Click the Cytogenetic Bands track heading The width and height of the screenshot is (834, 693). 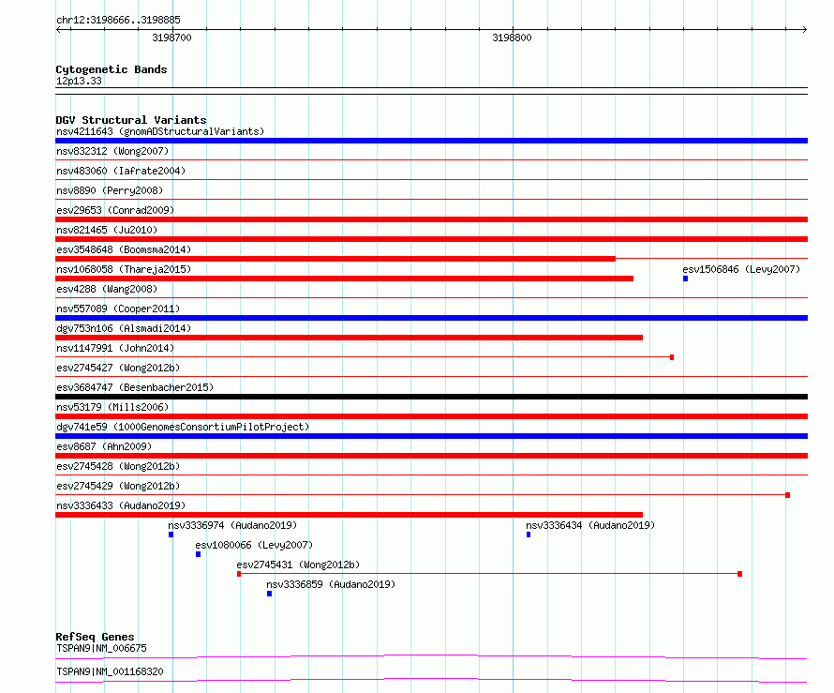point(112,69)
